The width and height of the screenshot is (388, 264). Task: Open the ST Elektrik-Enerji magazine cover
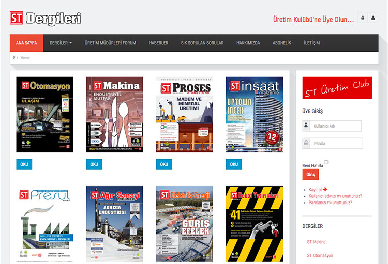coord(184,224)
